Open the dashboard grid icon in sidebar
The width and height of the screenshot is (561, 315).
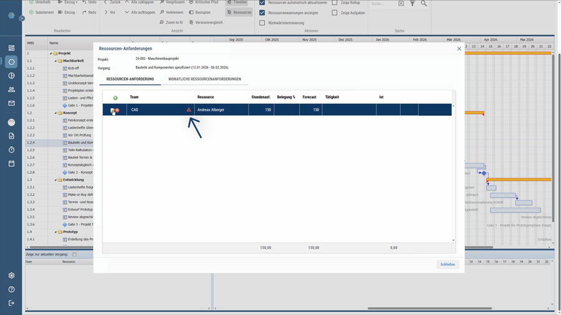(x=11, y=48)
